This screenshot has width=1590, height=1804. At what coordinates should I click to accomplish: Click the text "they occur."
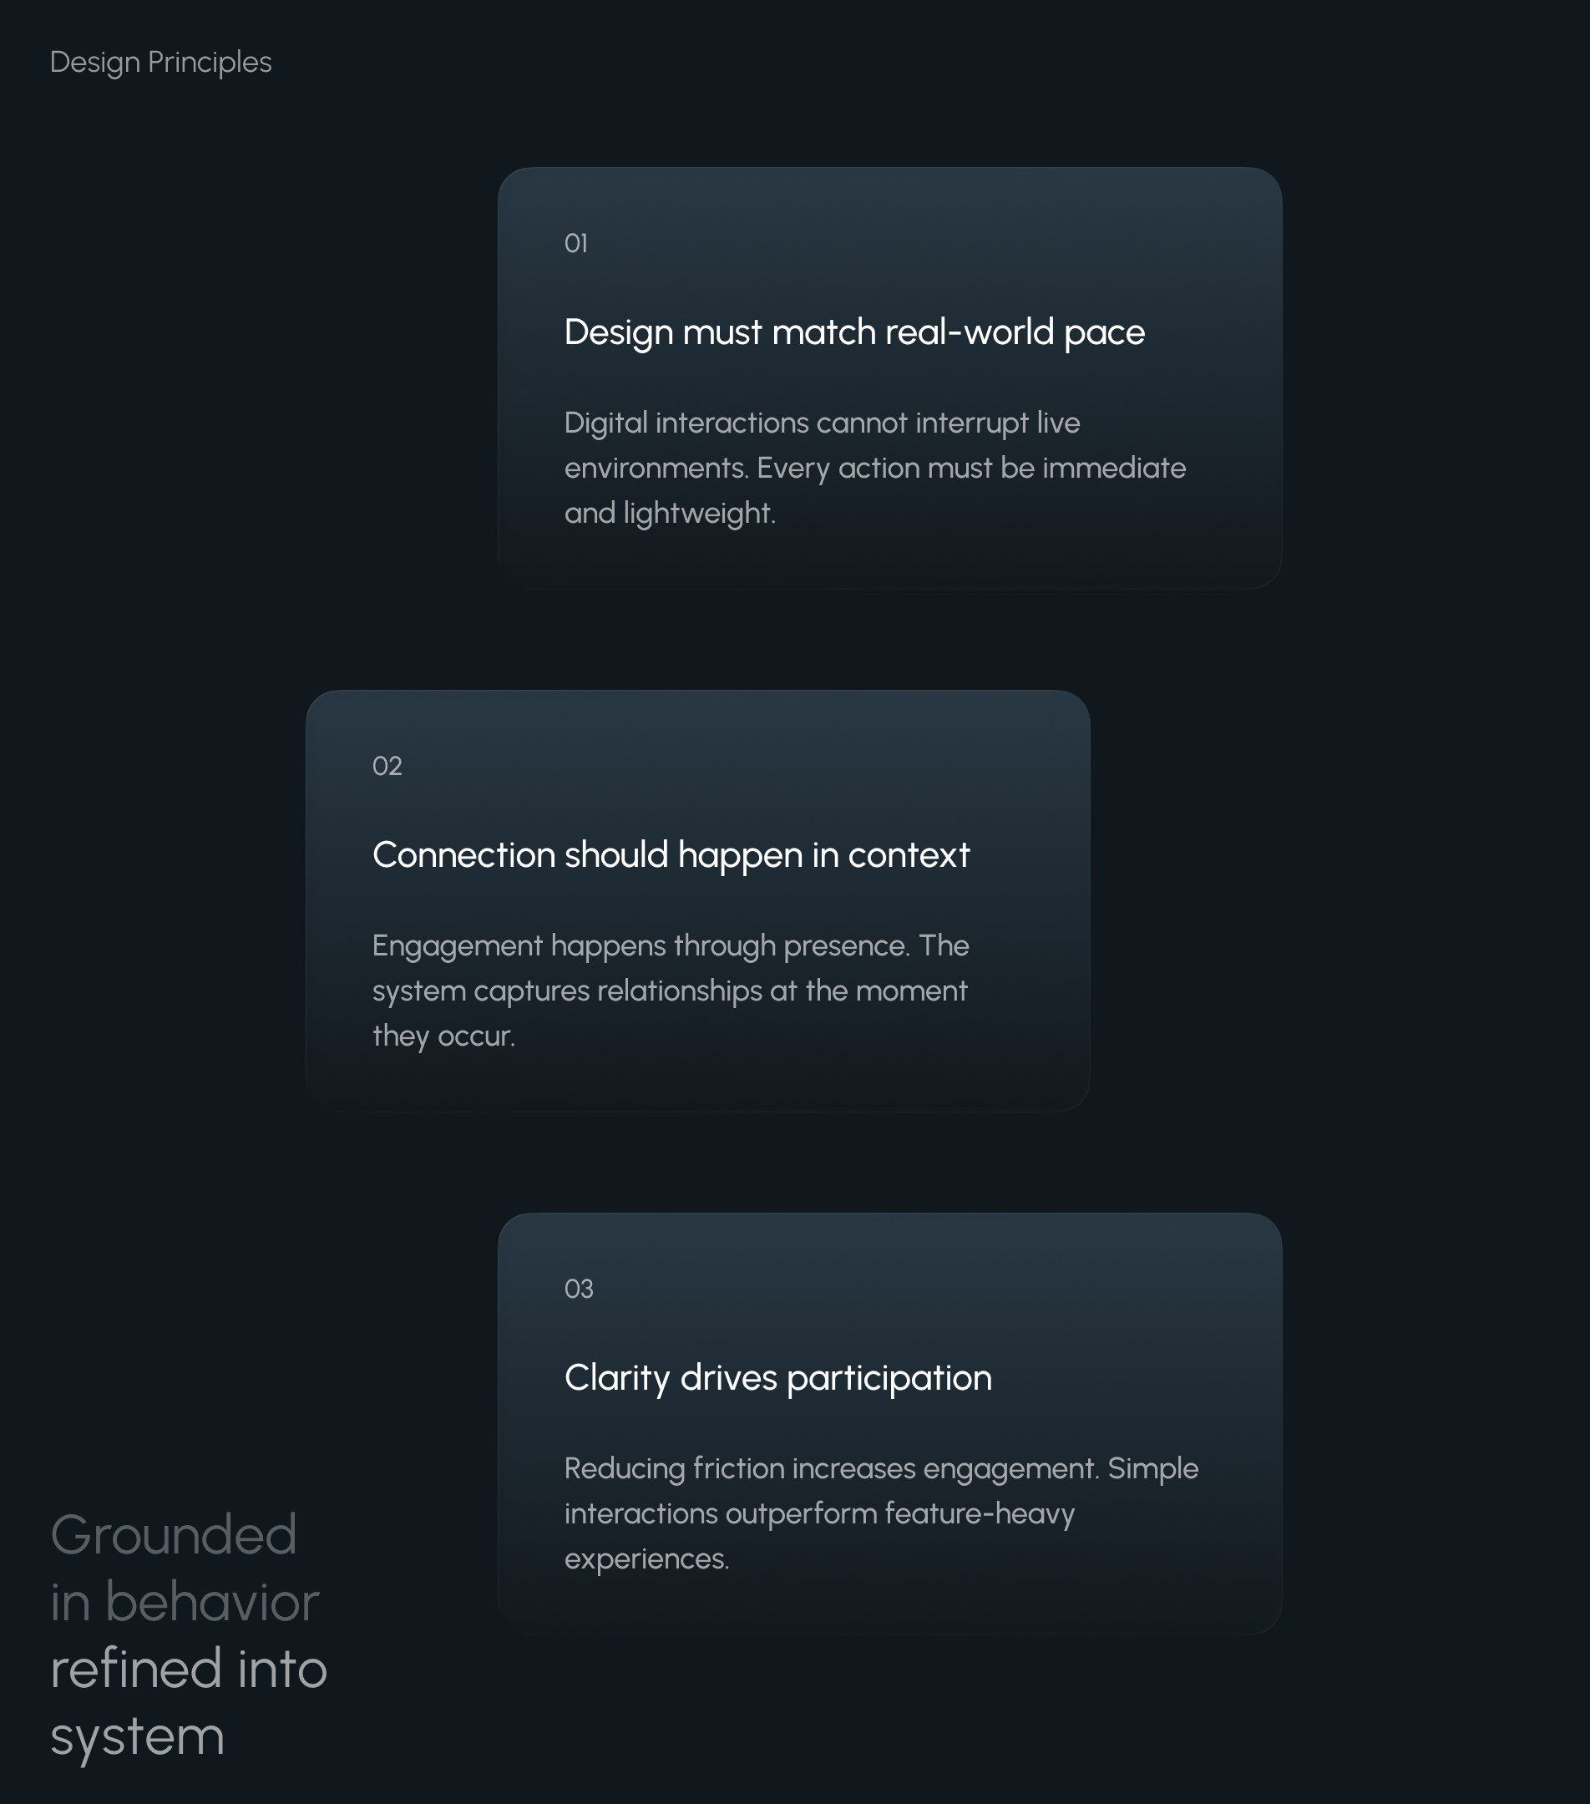click(443, 1036)
